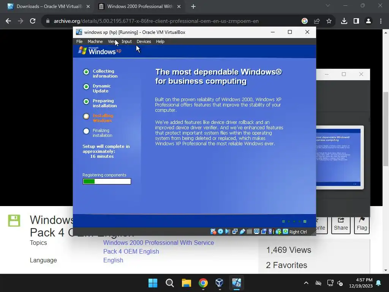The image size is (389, 292).
Task: Click the network adapter status icon
Action: pyautogui.click(x=235, y=232)
